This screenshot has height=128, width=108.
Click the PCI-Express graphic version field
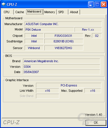69,85
